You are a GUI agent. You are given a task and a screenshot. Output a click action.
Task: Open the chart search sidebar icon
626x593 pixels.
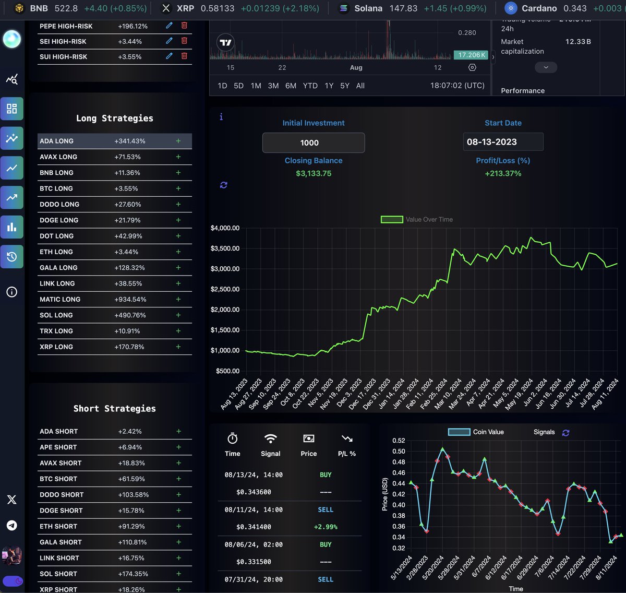11,79
